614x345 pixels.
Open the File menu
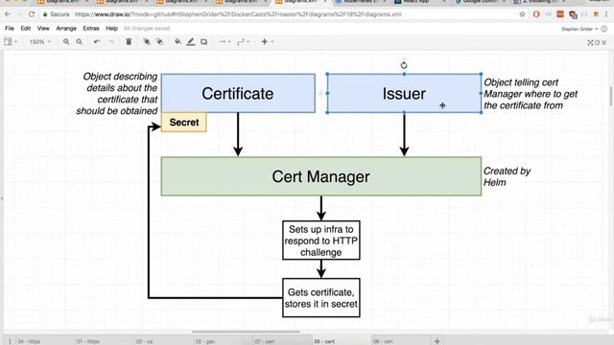tap(10, 28)
